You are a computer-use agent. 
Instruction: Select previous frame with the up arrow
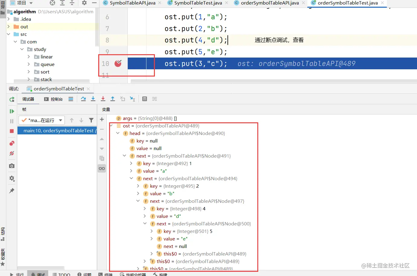point(72,120)
